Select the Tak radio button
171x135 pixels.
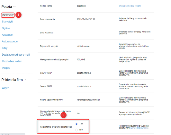point(76,124)
